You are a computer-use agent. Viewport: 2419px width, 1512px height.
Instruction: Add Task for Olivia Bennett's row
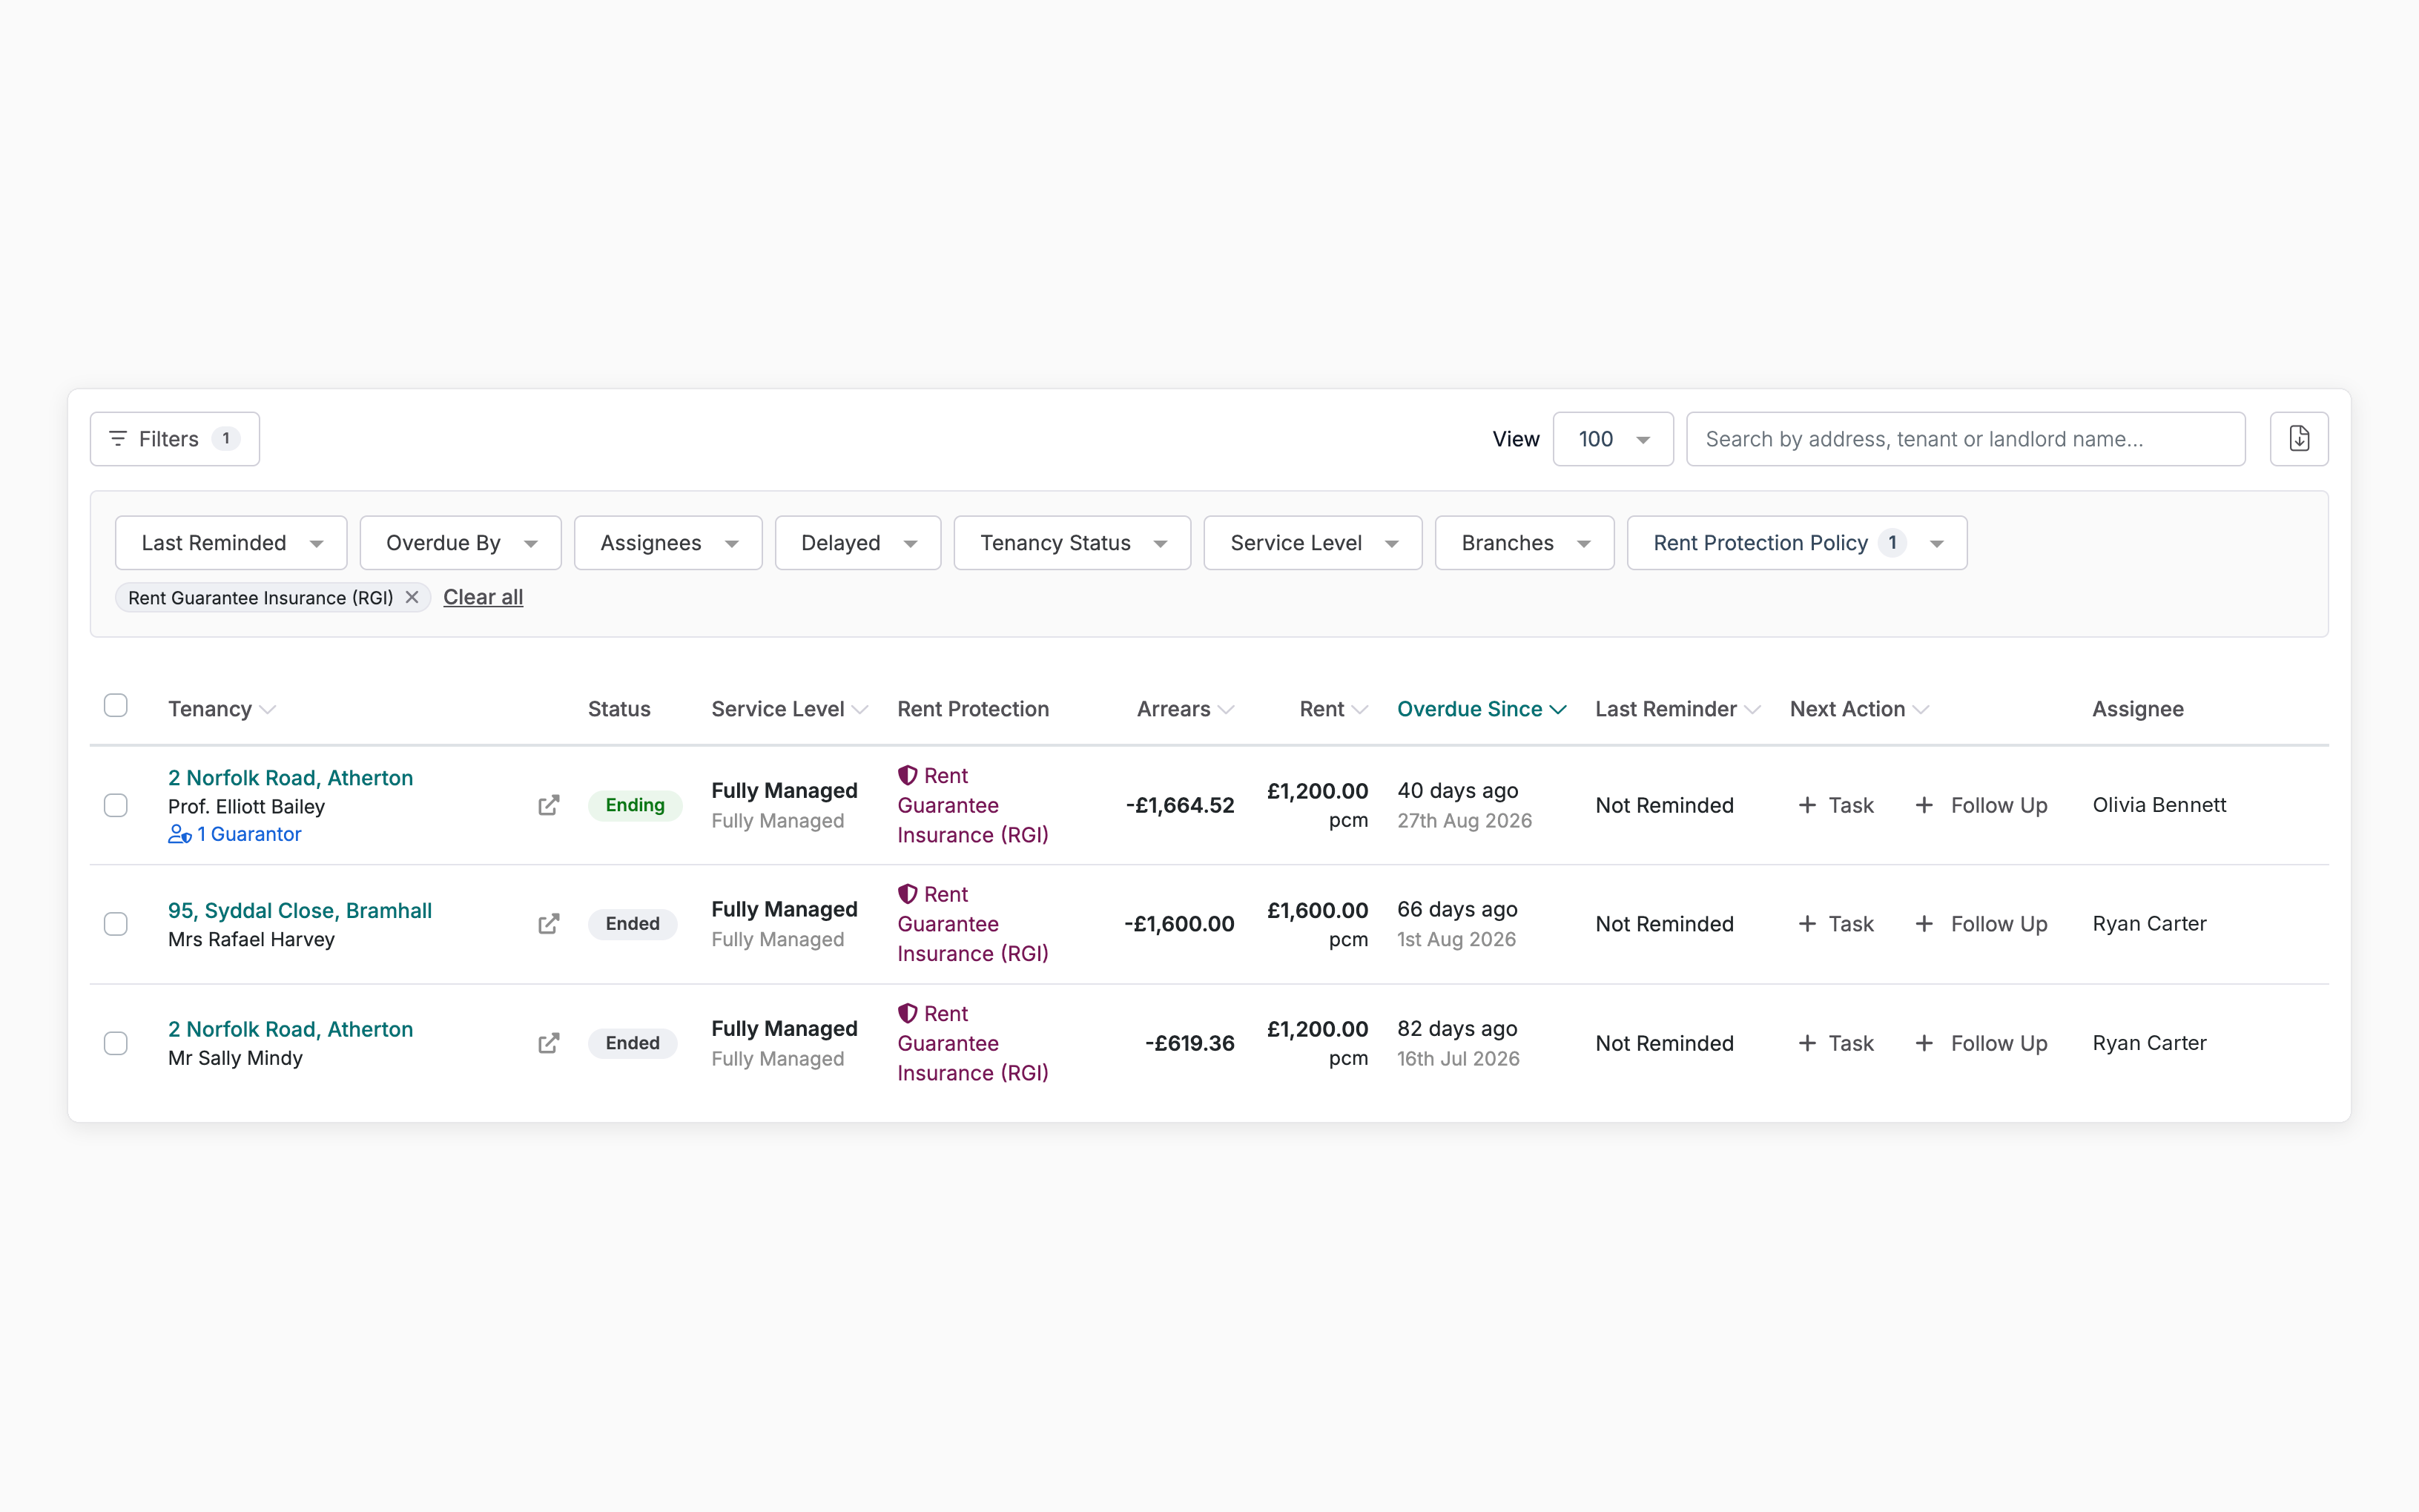click(x=1836, y=805)
